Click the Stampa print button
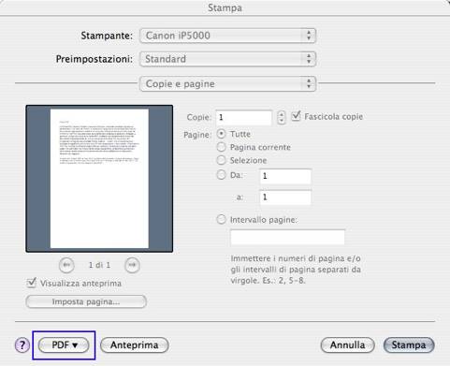Viewport: 450px width, 366px height. coord(409,345)
